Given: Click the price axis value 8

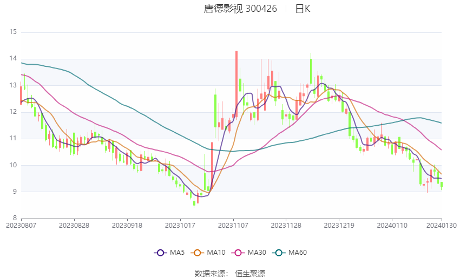Looking at the screenshot, I should 15,218.
